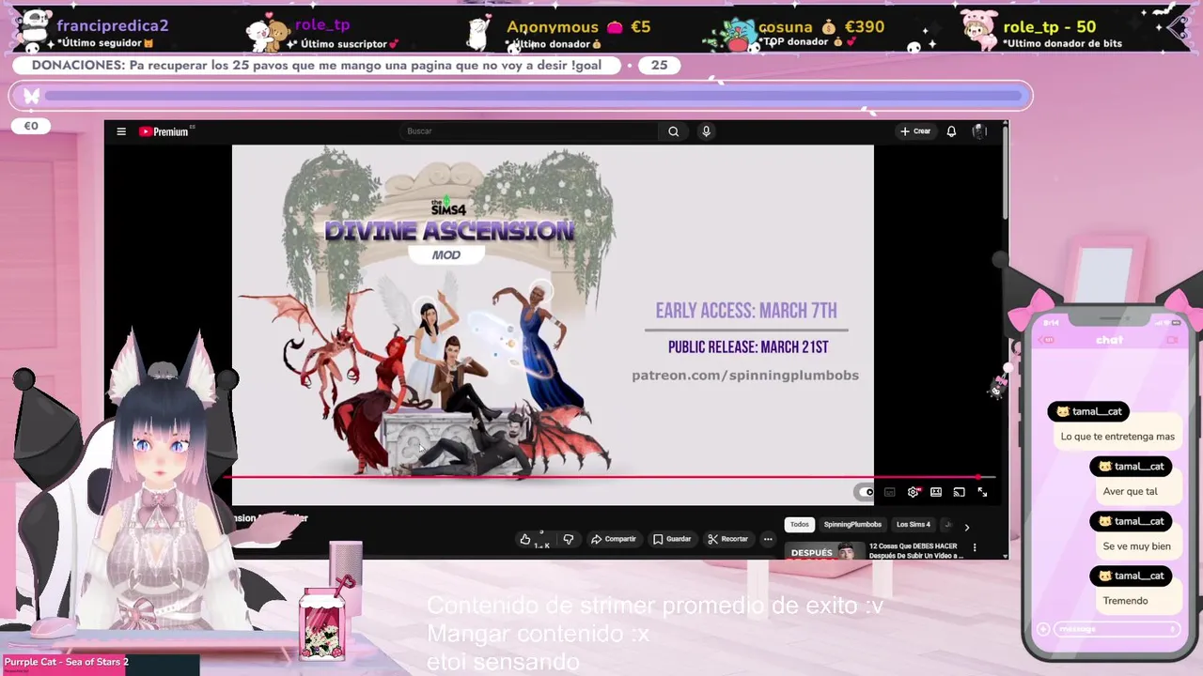Viewport: 1203px width, 676px height.
Task: Select the SpinningPlumbobs filter chip
Action: pos(852,525)
